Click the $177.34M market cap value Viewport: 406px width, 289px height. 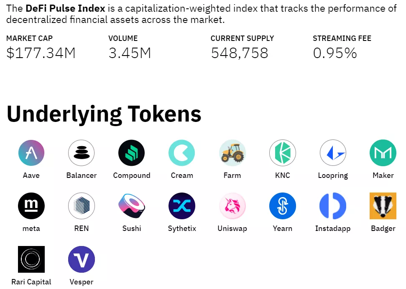[41, 53]
